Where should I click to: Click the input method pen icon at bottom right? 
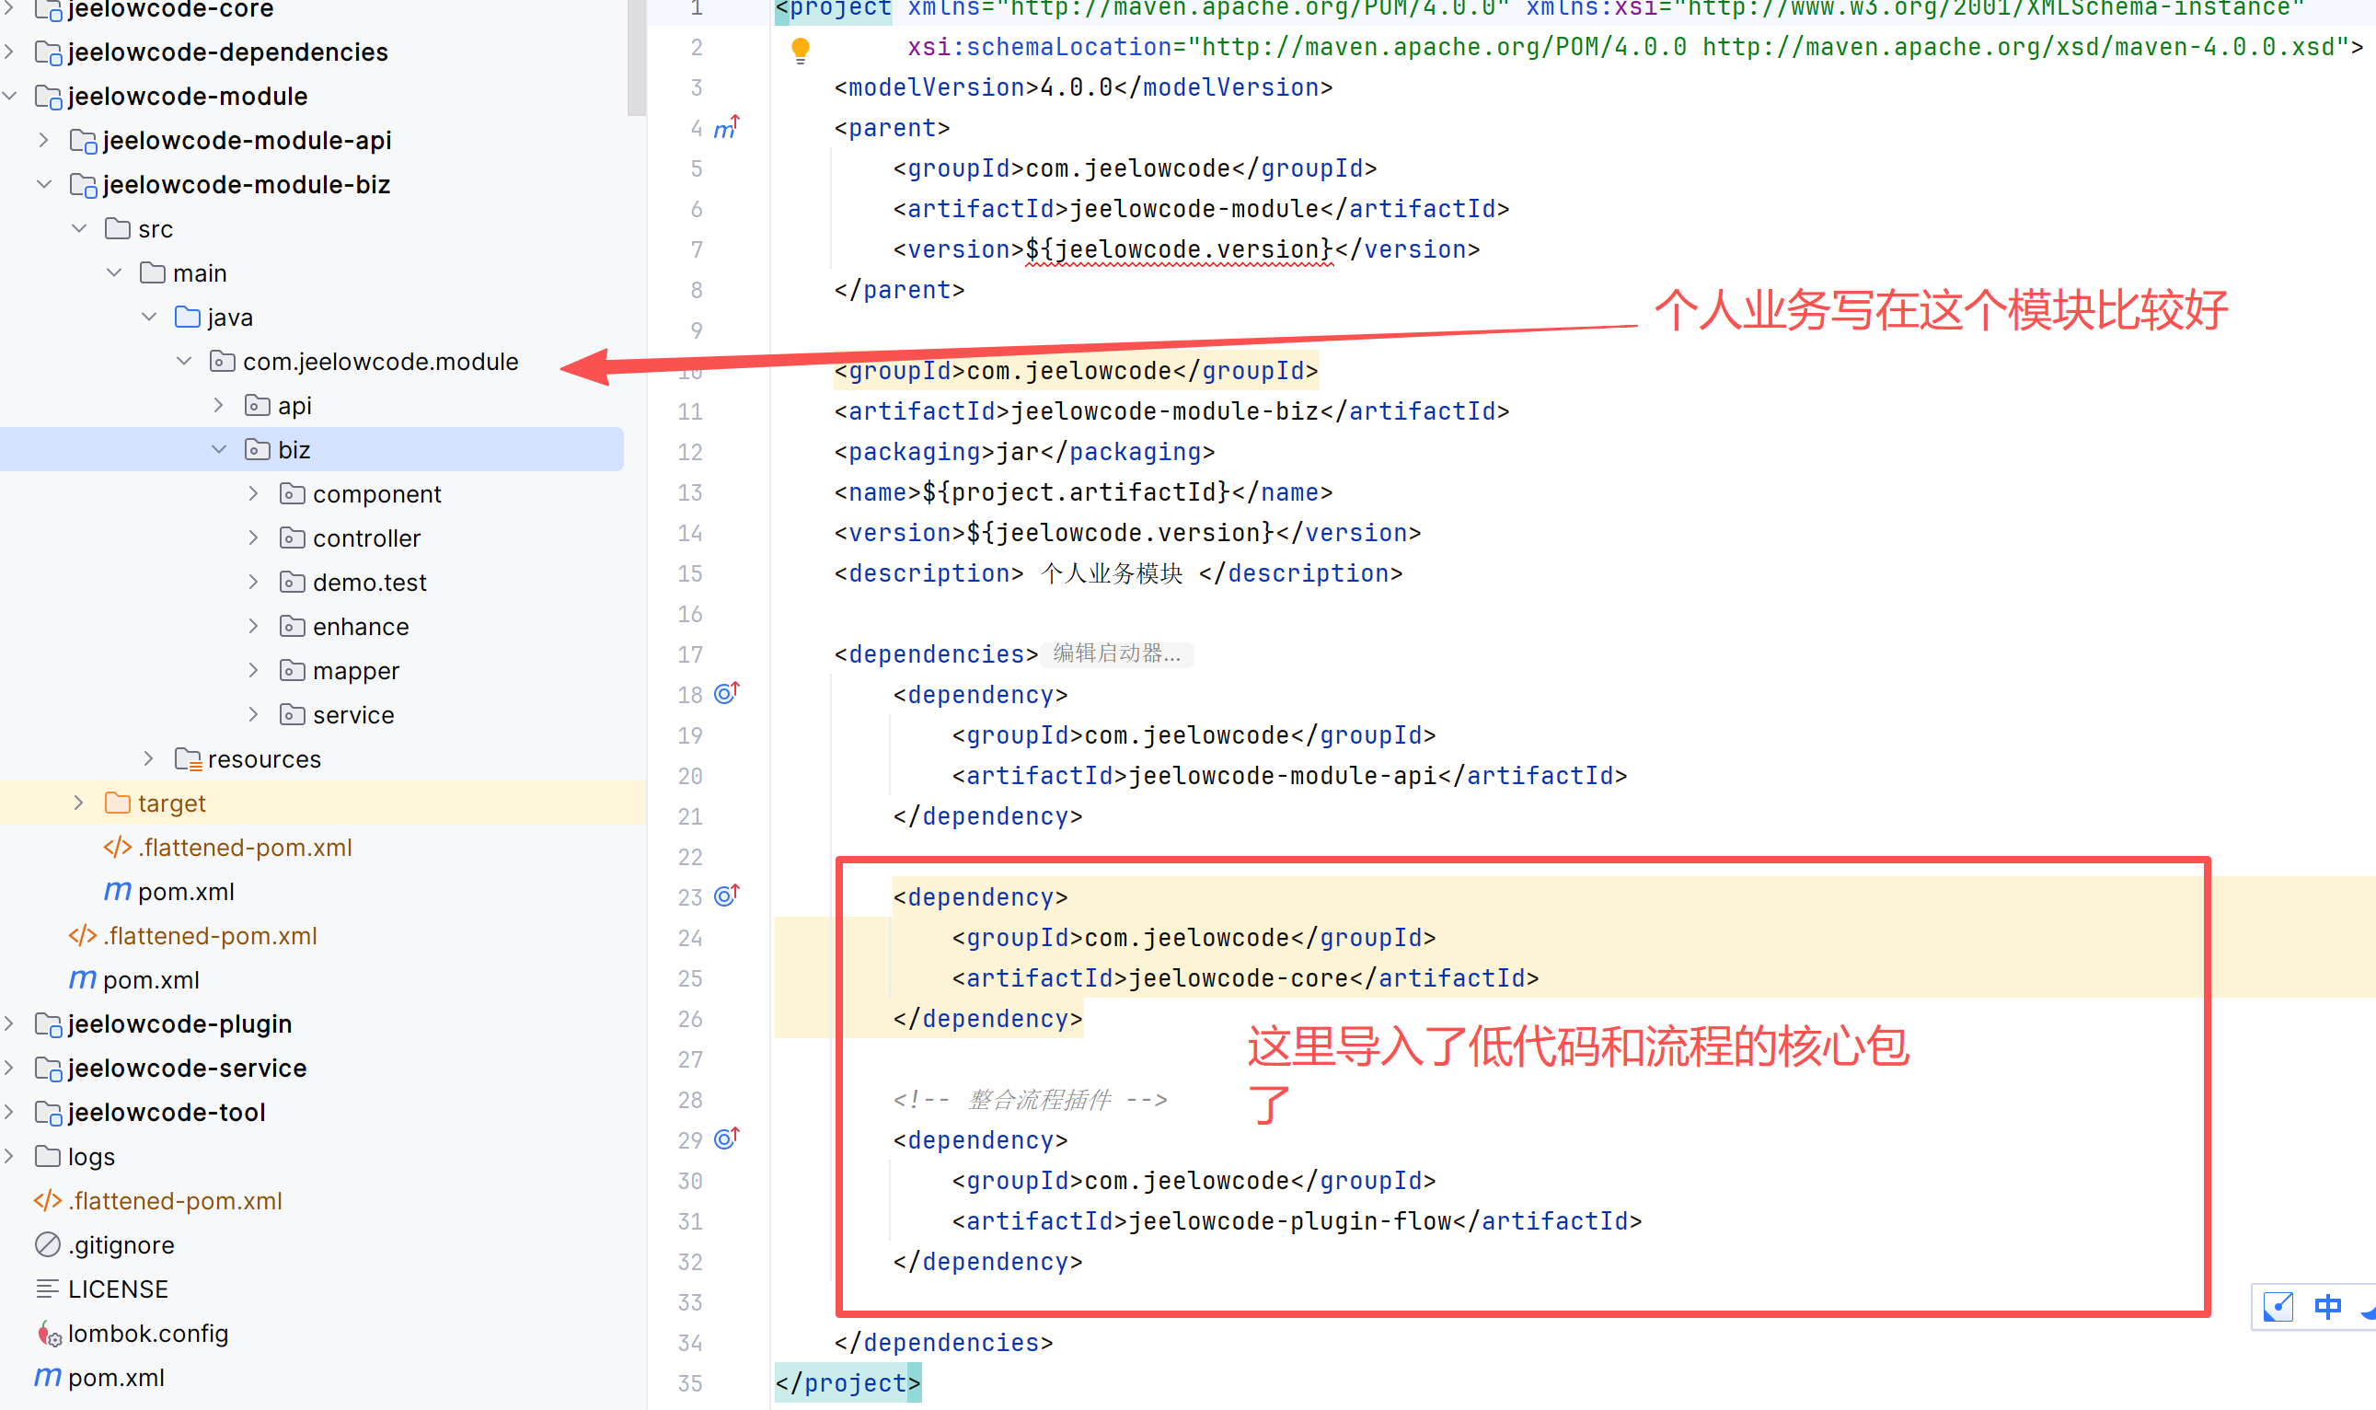pyautogui.click(x=2278, y=1308)
